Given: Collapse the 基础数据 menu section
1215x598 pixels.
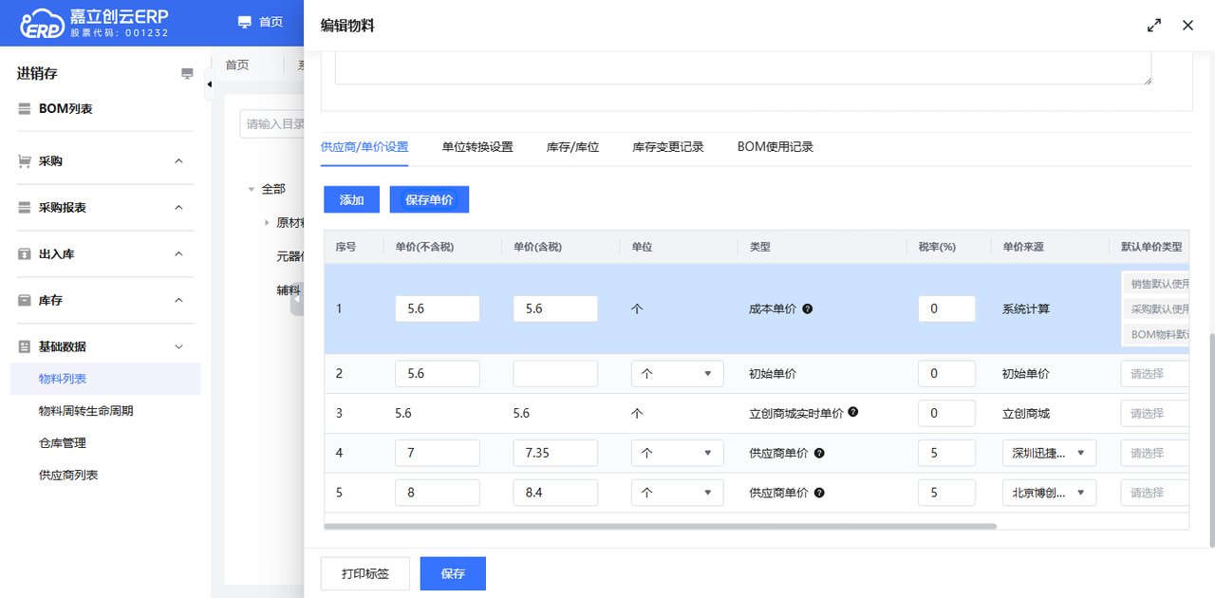Looking at the screenshot, I should (x=178, y=347).
